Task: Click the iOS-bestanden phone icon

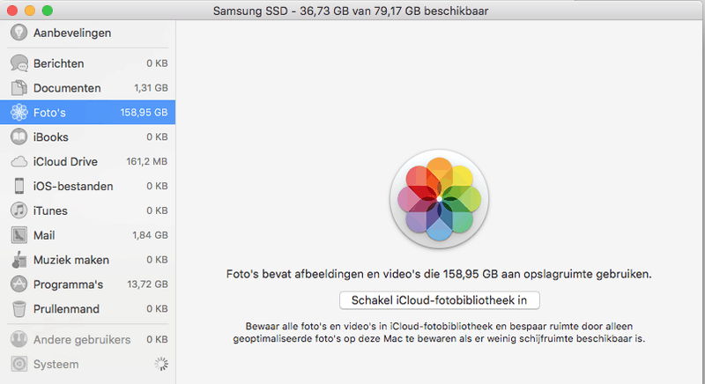Action: click(19, 186)
